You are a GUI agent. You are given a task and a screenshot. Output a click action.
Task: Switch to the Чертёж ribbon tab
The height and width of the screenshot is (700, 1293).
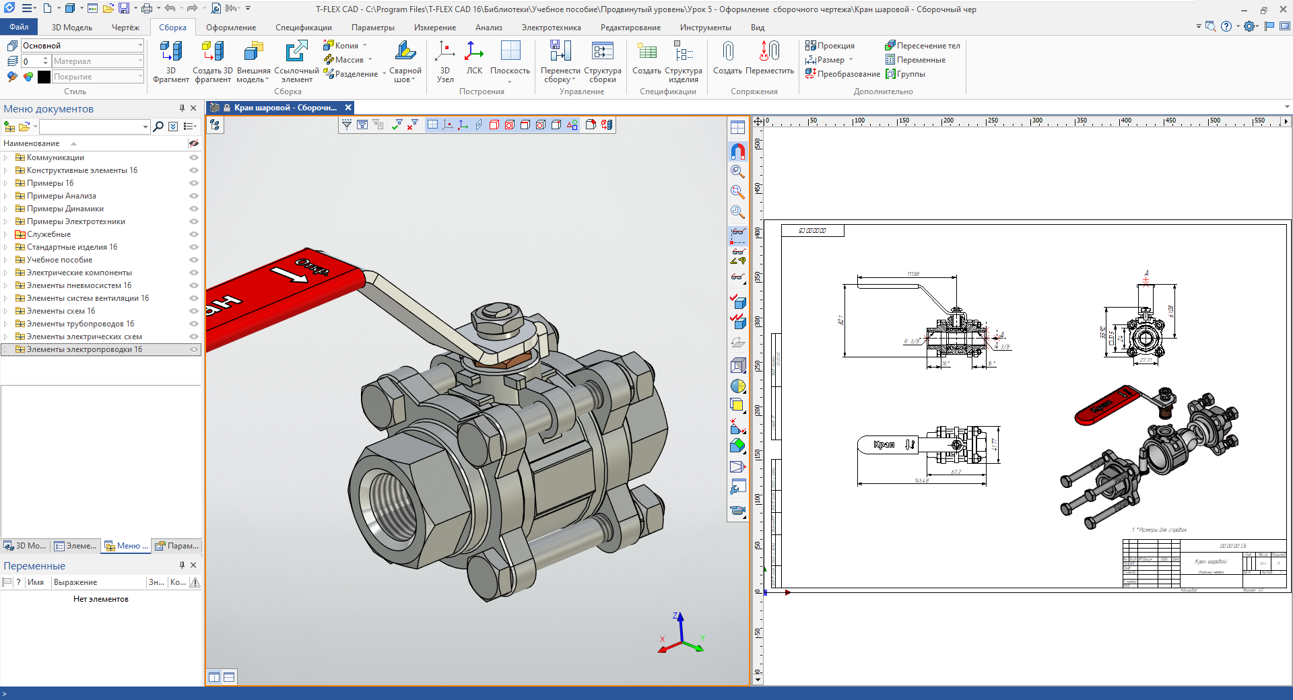tap(125, 28)
